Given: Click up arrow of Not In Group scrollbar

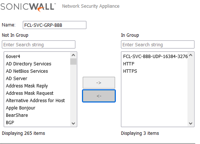Looking at the screenshot, I should coord(73,55).
